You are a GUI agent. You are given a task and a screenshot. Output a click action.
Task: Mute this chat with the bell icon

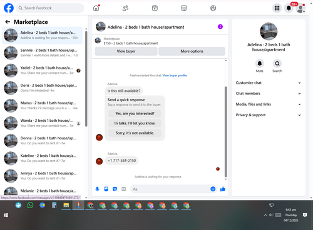tap(260, 64)
